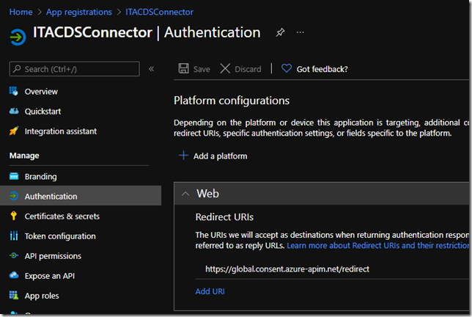Viewport: 472px width, 317px height.
Task: Click the Discard button label
Action: (x=248, y=69)
